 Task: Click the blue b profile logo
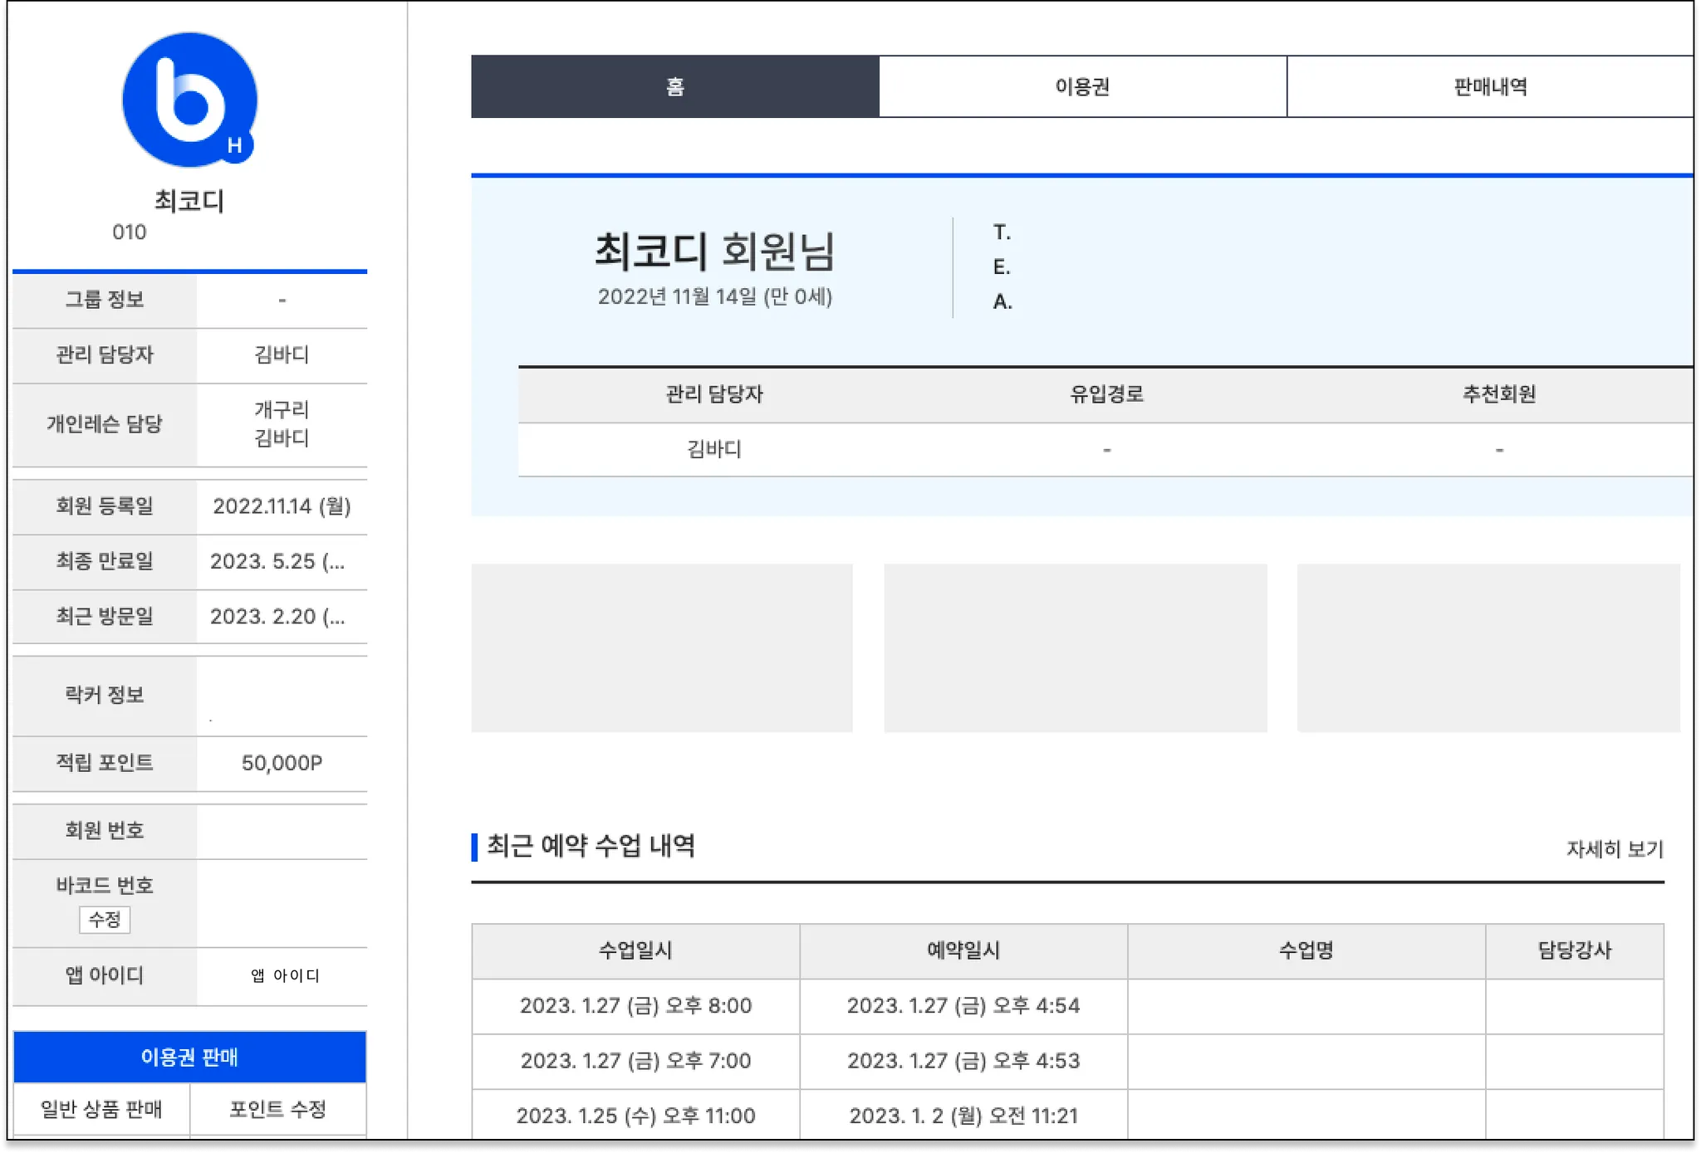(188, 100)
